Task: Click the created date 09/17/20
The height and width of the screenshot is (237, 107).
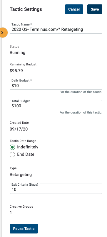Action: [x=19, y=129]
